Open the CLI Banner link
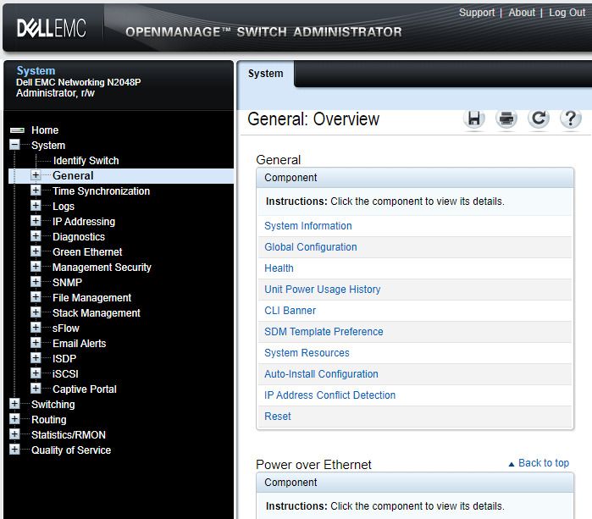The height and width of the screenshot is (519, 592). point(290,310)
